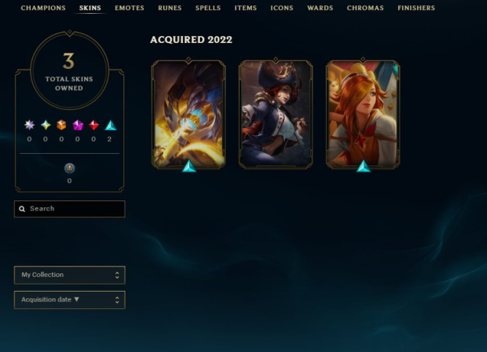Select the orange-haired Miss Fortune skin card
Viewport: 487px width, 352px height.
[363, 115]
